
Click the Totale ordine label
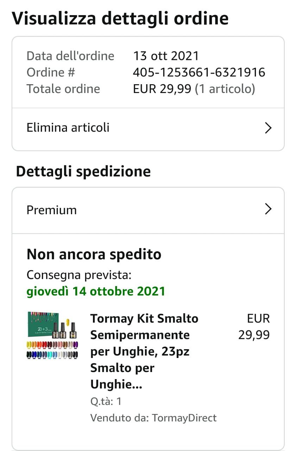(63, 89)
